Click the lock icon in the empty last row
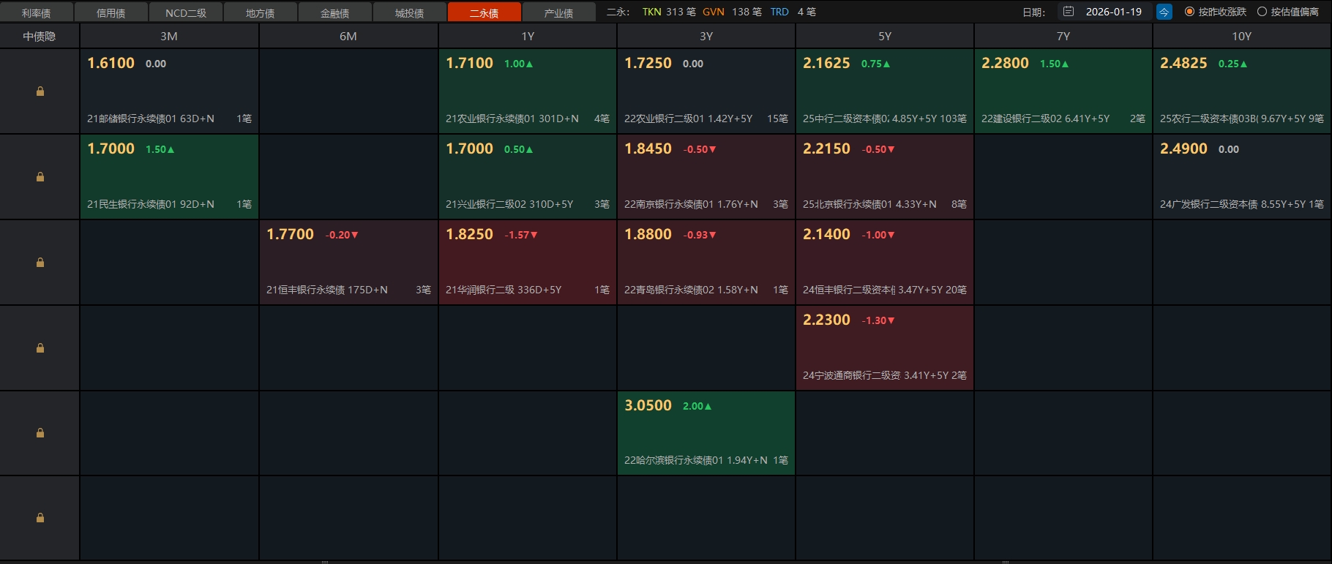 40,518
